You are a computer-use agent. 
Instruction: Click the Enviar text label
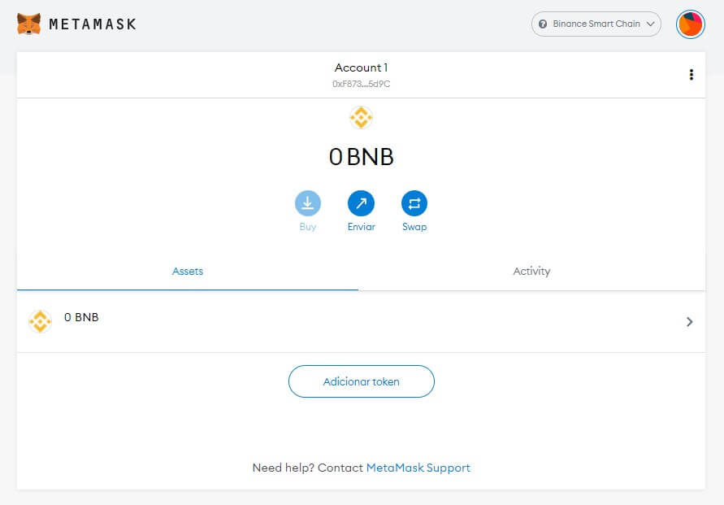coord(361,227)
